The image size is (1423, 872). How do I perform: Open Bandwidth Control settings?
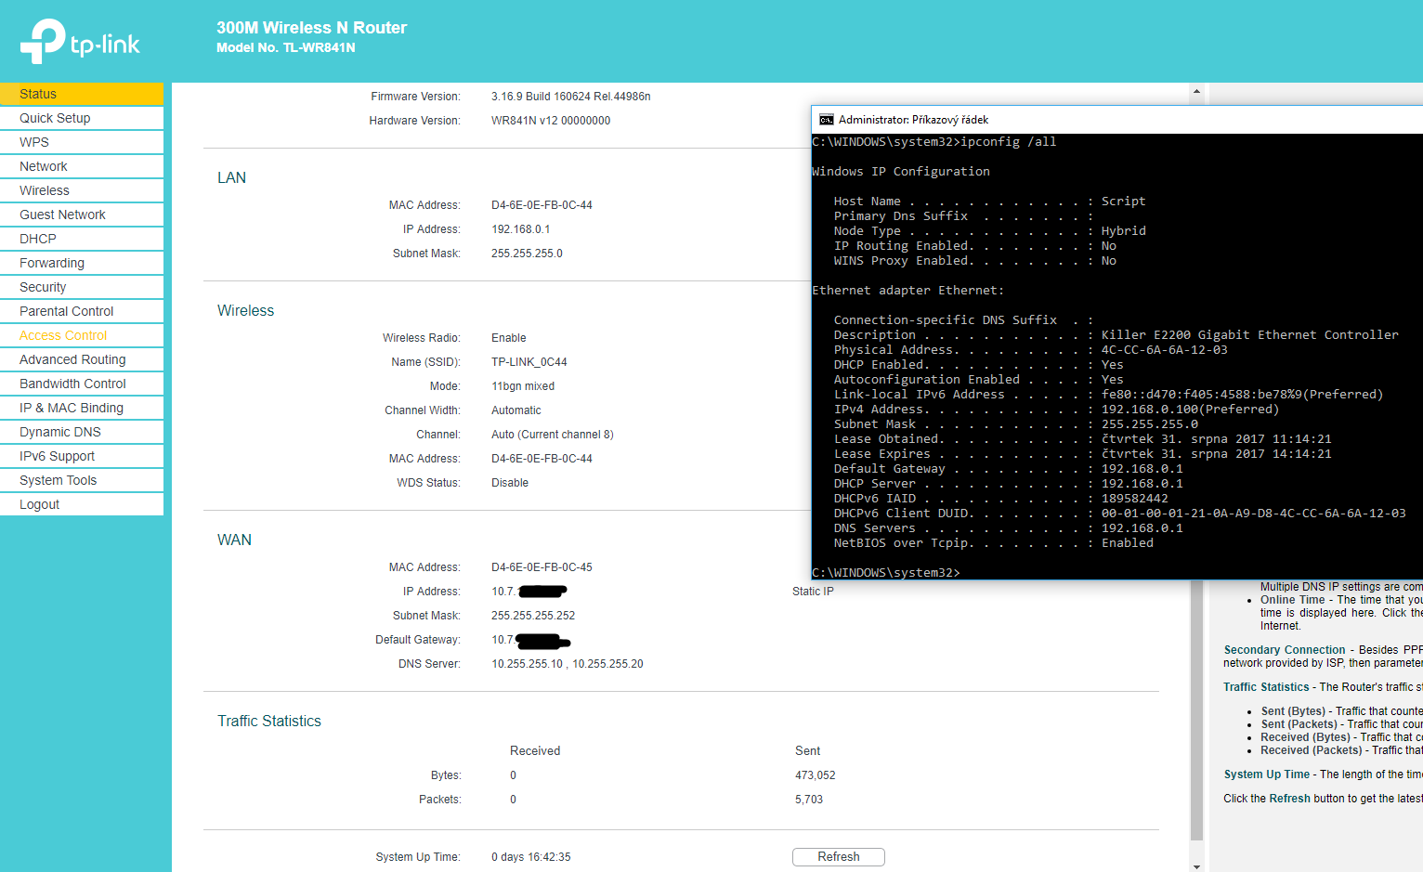click(72, 384)
